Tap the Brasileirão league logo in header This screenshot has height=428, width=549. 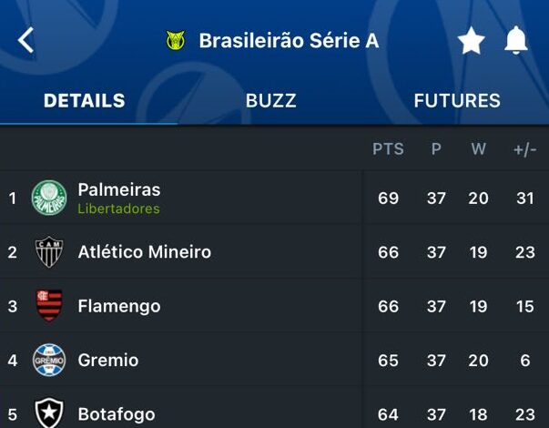point(176,41)
